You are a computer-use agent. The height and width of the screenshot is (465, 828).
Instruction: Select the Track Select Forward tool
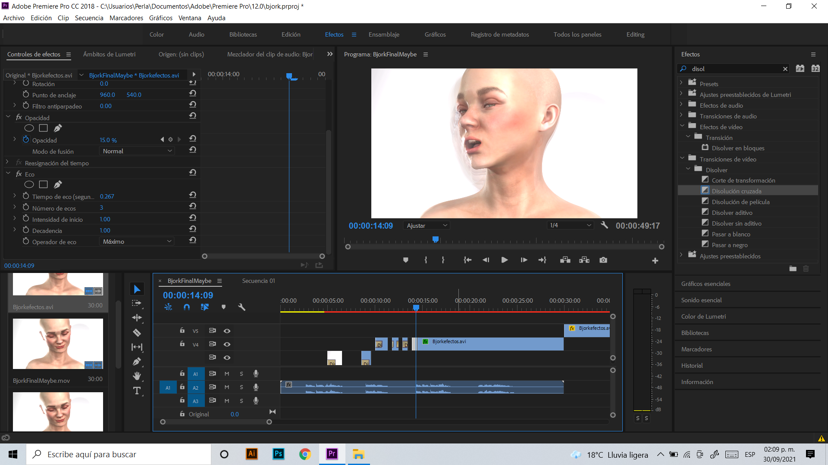click(x=137, y=303)
